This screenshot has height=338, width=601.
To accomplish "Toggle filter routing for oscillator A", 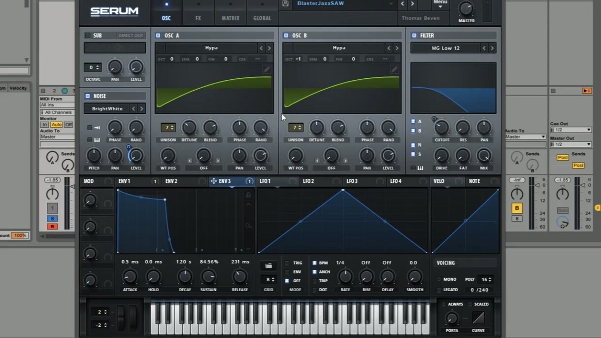I will pyautogui.click(x=413, y=121).
